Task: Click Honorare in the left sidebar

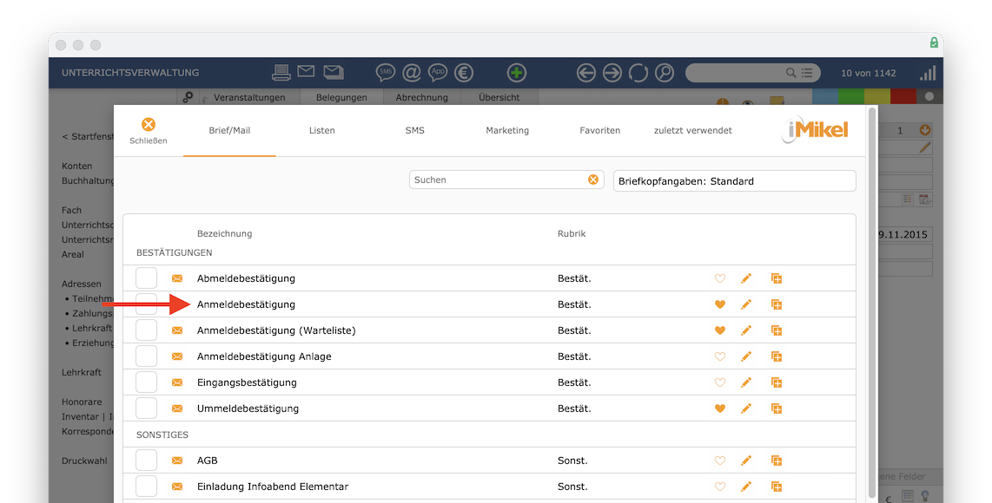Action: pyautogui.click(x=82, y=402)
